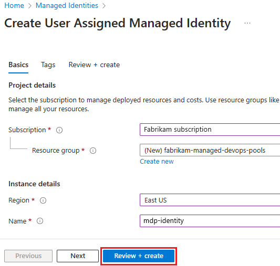Show Subscription info tooltip icon
This screenshot has height=266, width=280.
coord(59,130)
